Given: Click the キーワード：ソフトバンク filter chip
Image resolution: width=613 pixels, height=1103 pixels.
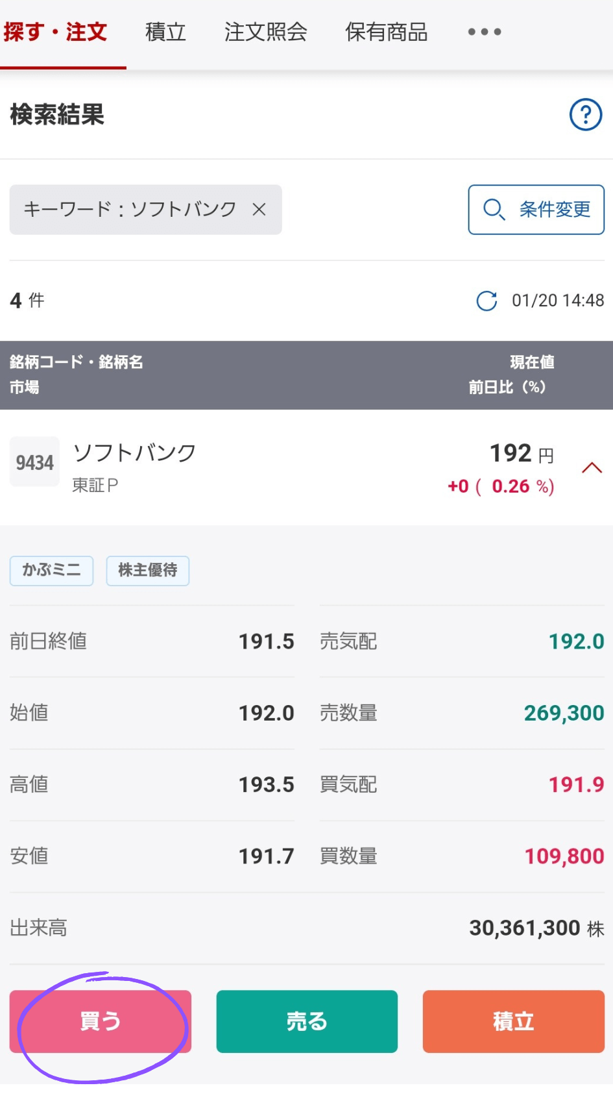Looking at the screenshot, I should (130, 209).
